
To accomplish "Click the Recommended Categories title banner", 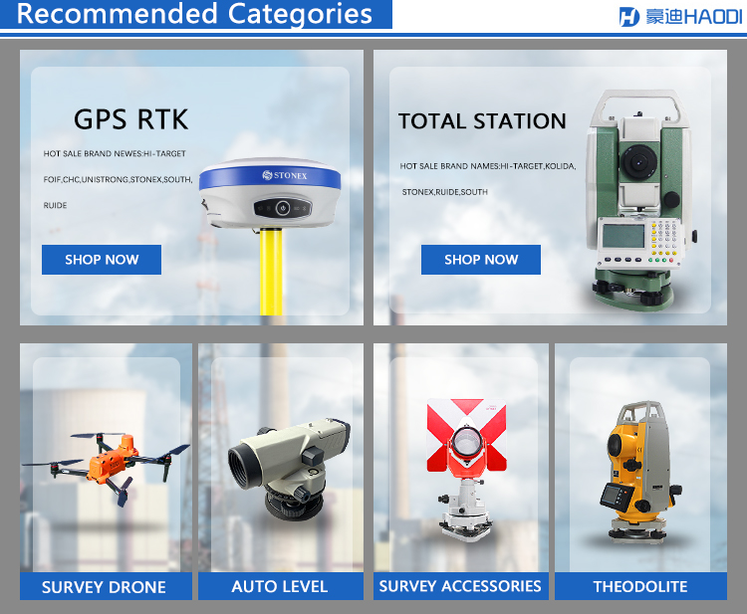I will point(195,14).
